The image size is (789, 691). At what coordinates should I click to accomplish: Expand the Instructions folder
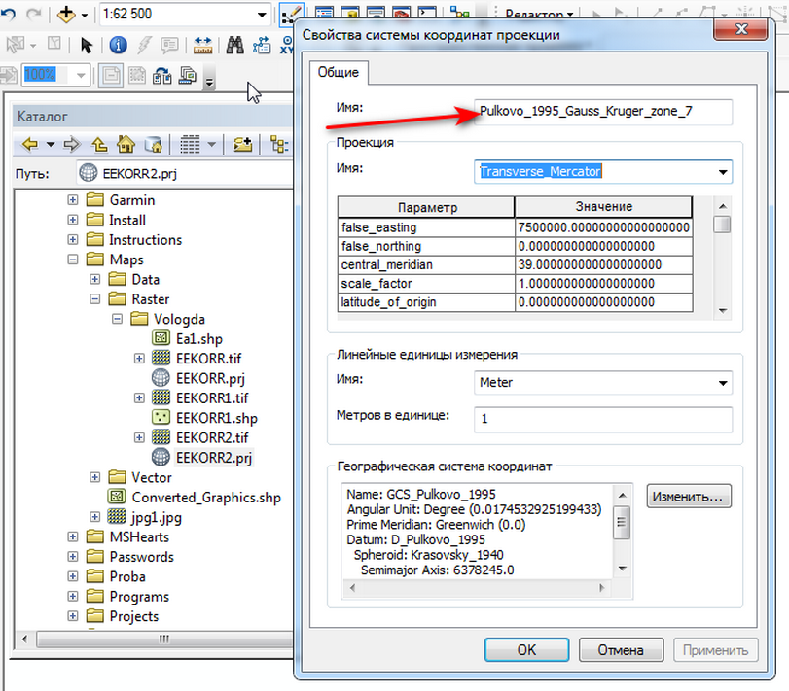72,240
